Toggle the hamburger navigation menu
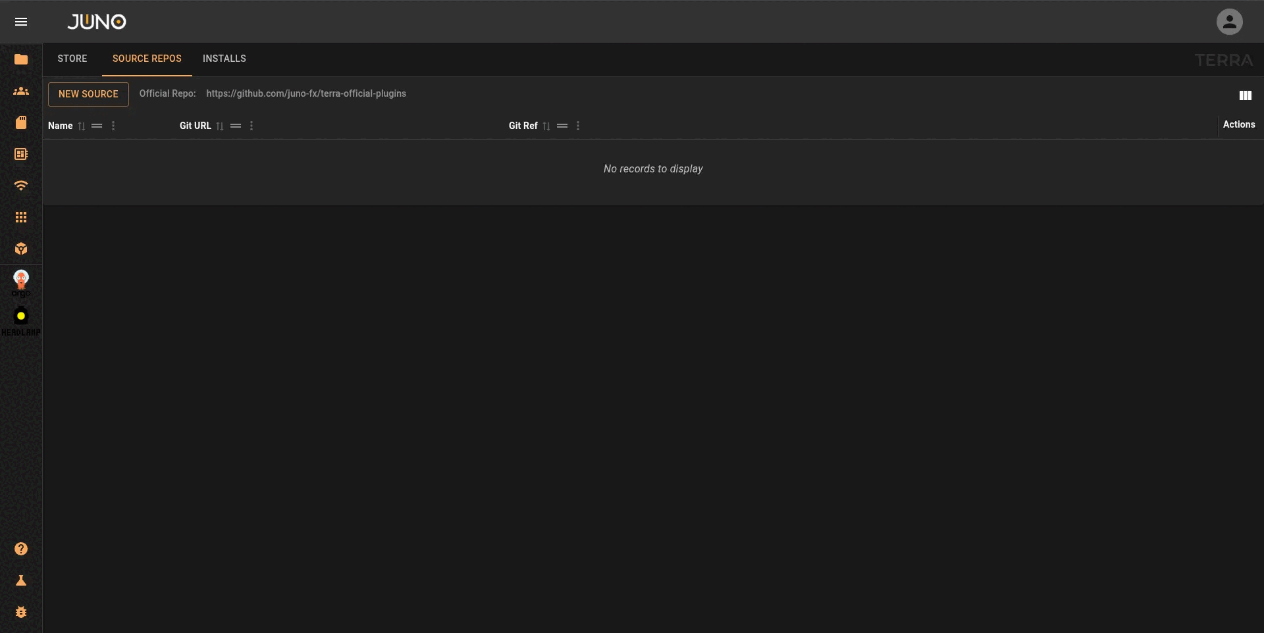Viewport: 1264px width, 633px height. point(21,22)
